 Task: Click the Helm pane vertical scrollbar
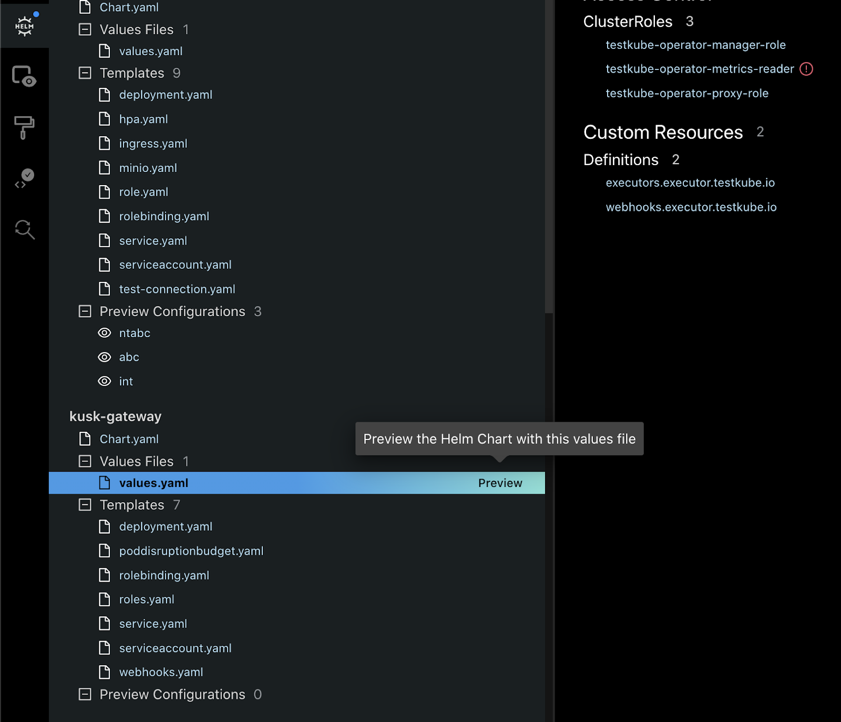click(x=549, y=157)
